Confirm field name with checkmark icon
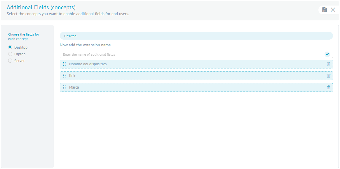Image resolution: width=340 pixels, height=169 pixels. 327,54
